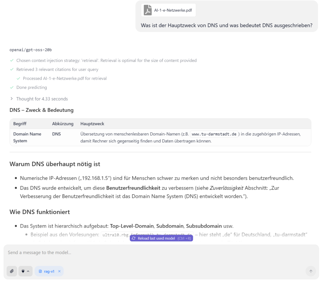Click the 'Hauptzweck' table column header
The image size is (320, 281).
click(92, 124)
